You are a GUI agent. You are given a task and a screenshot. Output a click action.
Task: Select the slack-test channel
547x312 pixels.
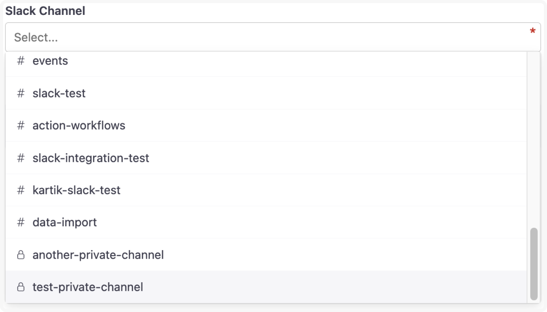point(266,93)
